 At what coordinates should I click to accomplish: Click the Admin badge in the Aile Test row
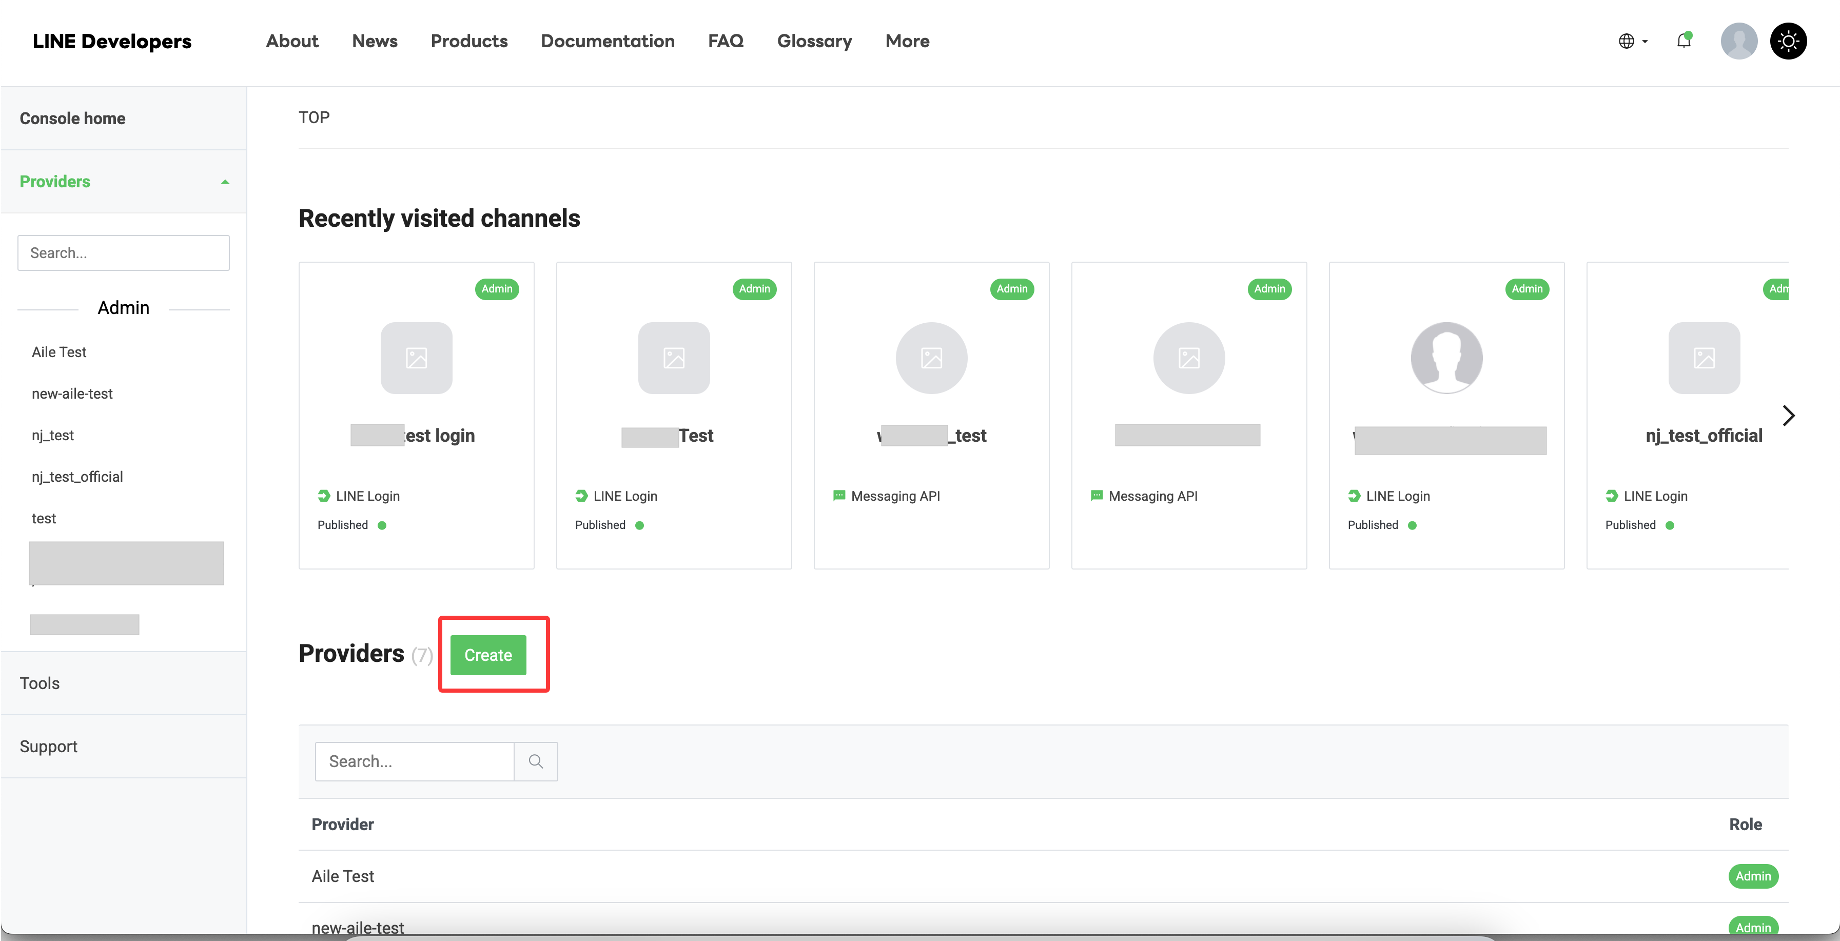pyautogui.click(x=1753, y=876)
